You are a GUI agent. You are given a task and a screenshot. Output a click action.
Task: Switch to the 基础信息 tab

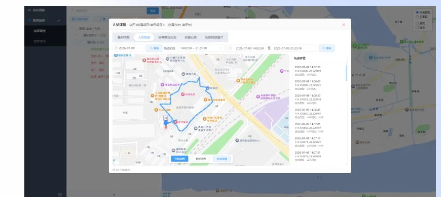pos(124,37)
